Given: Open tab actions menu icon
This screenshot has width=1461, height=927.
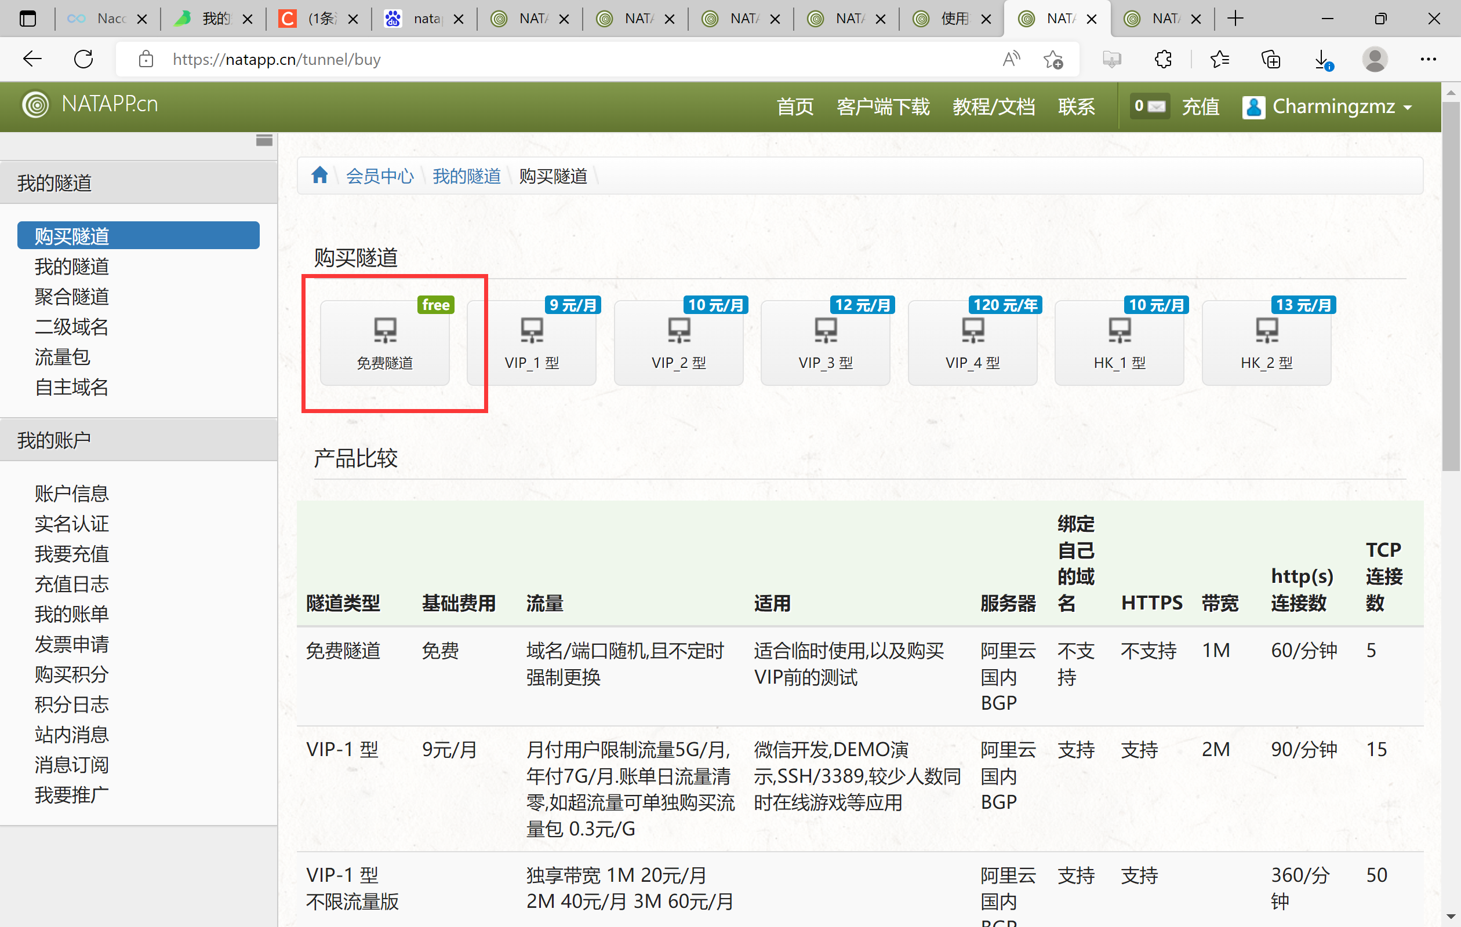Looking at the screenshot, I should (x=27, y=19).
